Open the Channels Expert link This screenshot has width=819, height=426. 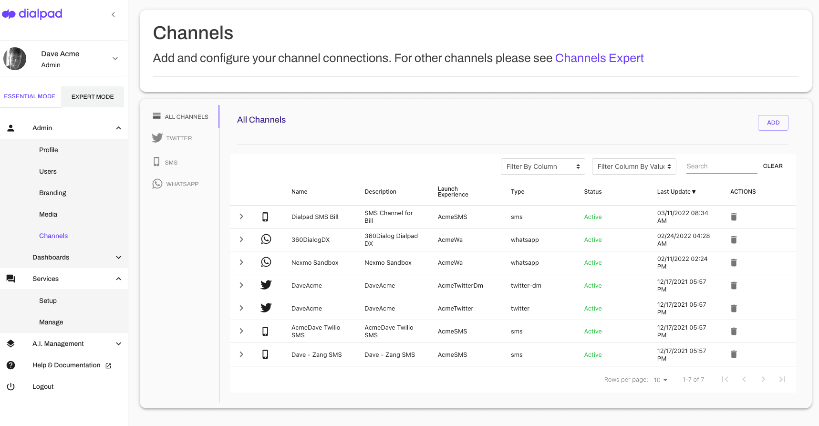tap(599, 58)
